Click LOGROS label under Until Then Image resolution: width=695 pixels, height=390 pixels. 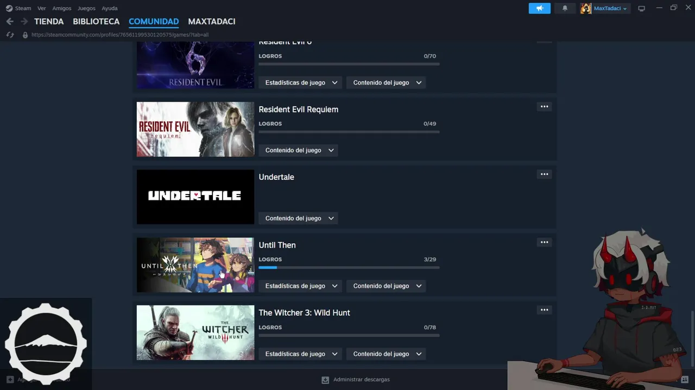click(x=270, y=259)
